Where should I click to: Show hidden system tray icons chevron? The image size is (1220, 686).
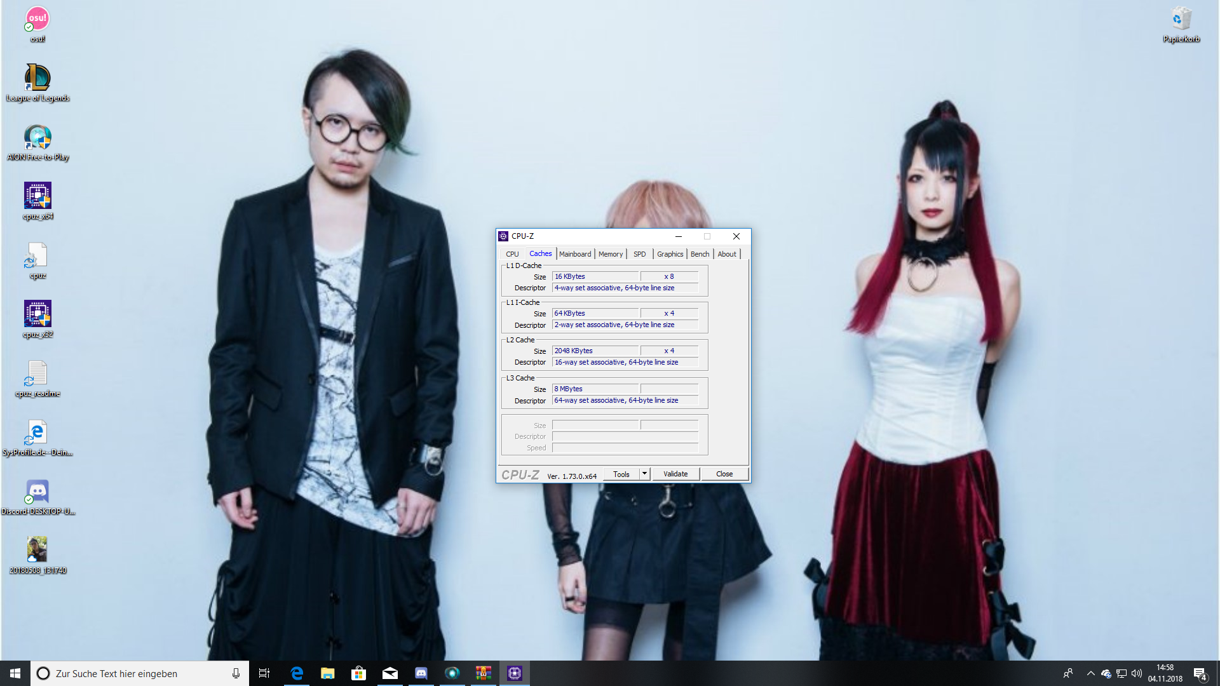coord(1090,673)
